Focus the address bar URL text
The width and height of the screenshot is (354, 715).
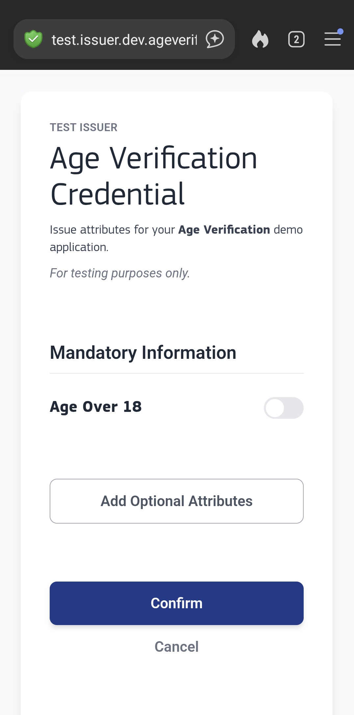(x=124, y=40)
